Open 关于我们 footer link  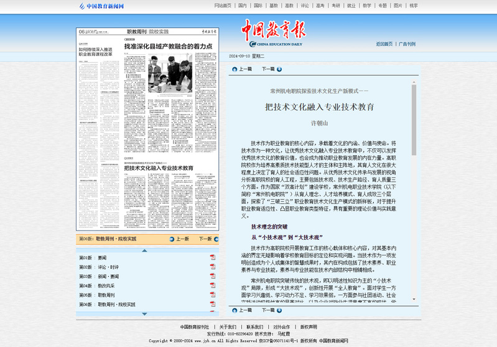228,327
